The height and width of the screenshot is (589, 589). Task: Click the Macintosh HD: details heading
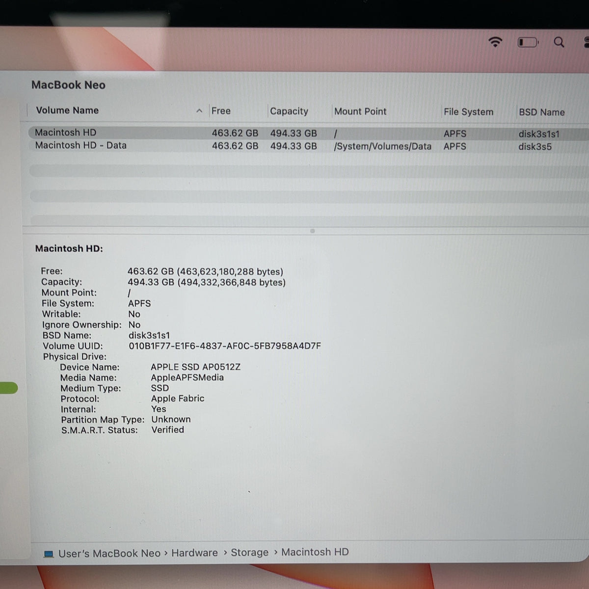coord(69,249)
